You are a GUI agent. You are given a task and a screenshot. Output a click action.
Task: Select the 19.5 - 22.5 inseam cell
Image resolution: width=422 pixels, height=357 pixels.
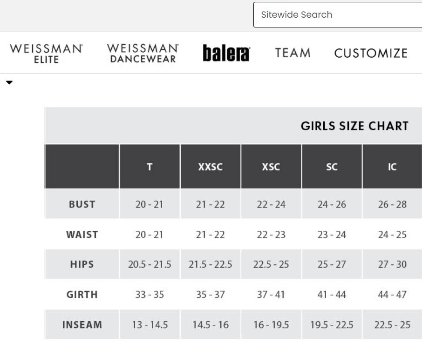tap(332, 324)
